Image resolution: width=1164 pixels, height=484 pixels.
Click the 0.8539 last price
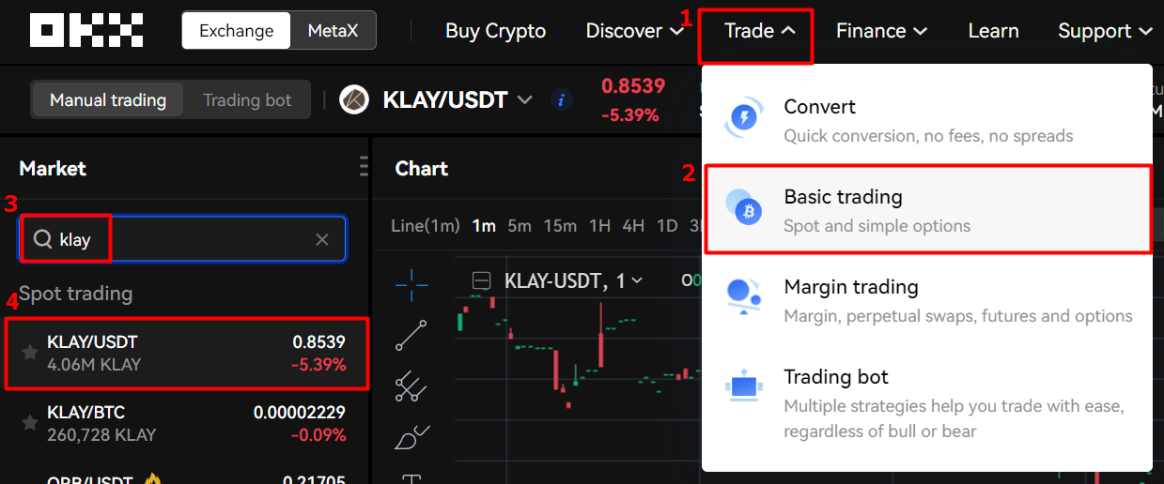pos(633,85)
